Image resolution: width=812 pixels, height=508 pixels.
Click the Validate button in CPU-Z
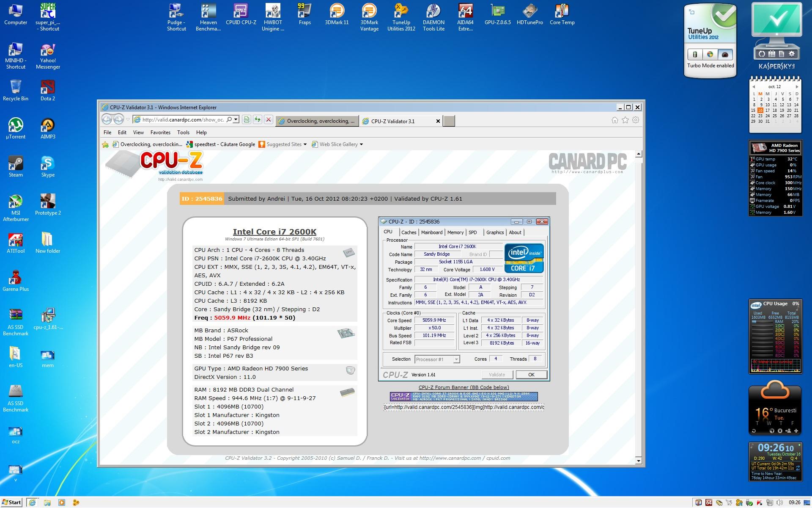click(x=497, y=375)
